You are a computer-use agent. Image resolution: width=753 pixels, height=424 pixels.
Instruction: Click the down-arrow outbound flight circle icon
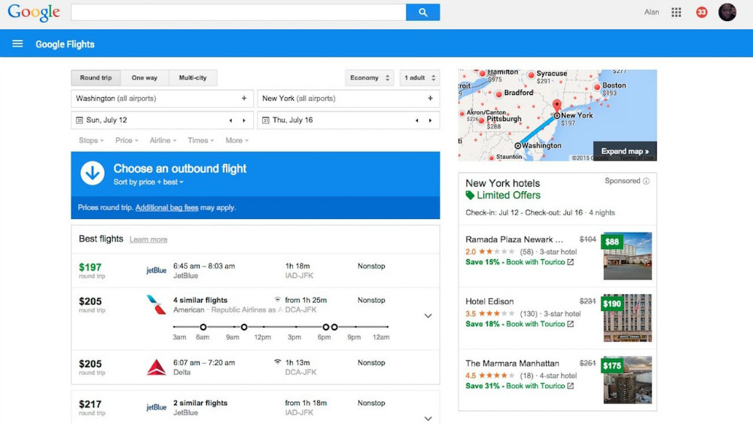tap(92, 173)
